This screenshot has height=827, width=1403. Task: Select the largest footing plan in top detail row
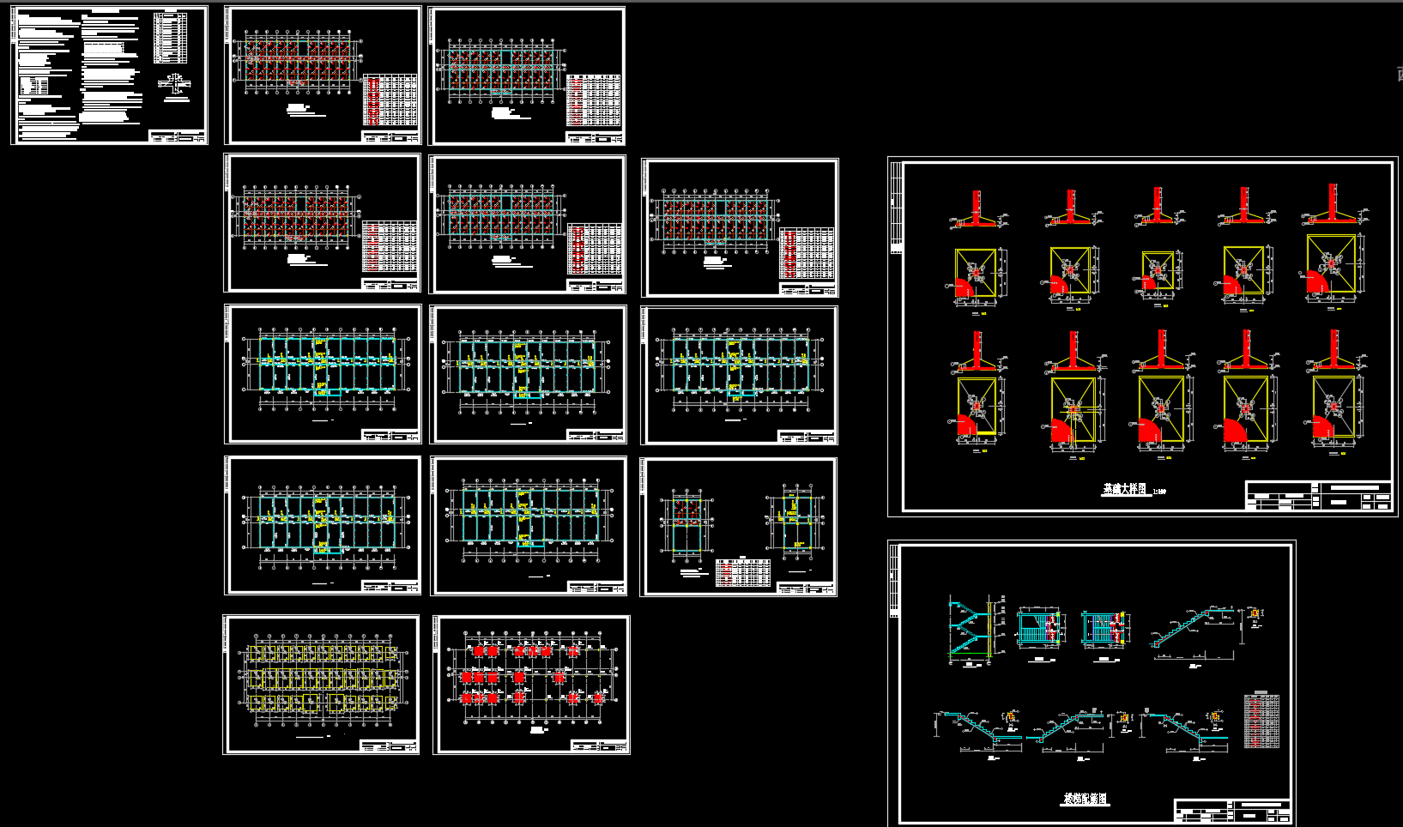[1332, 268]
